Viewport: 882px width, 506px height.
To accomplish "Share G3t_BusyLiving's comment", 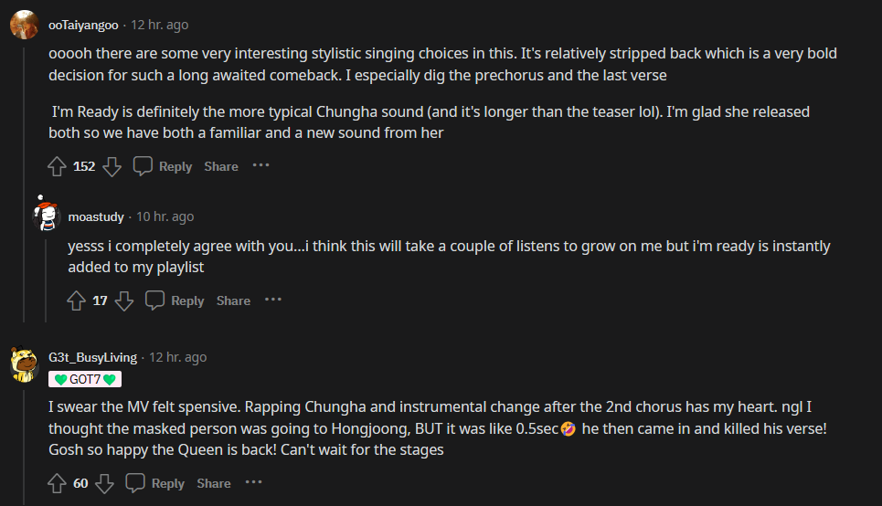I will [x=214, y=483].
